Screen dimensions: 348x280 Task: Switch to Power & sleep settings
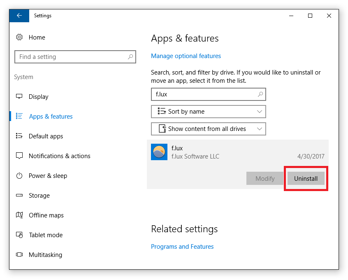click(48, 176)
